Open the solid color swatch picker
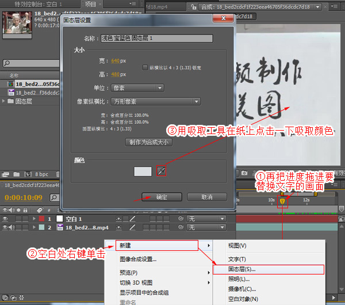345x305 pixels. point(143,171)
